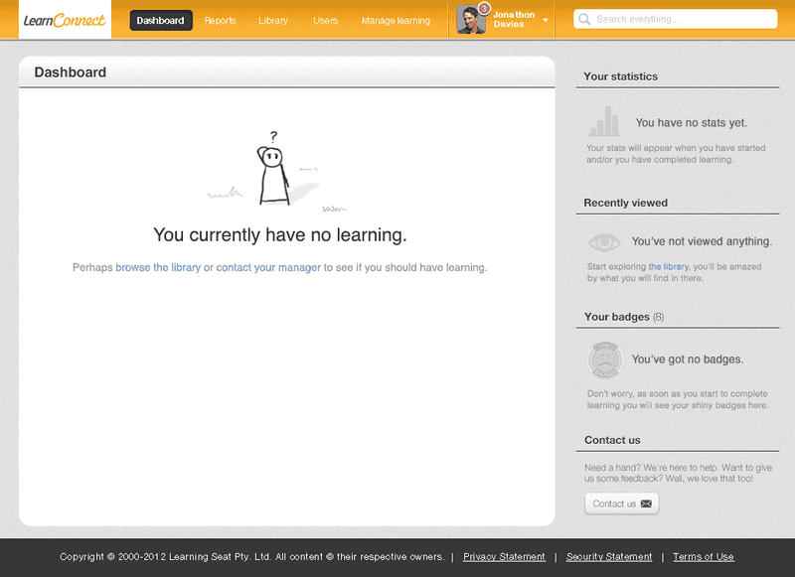Click the LearnConnect logo
The width and height of the screenshot is (795, 577).
65,20
